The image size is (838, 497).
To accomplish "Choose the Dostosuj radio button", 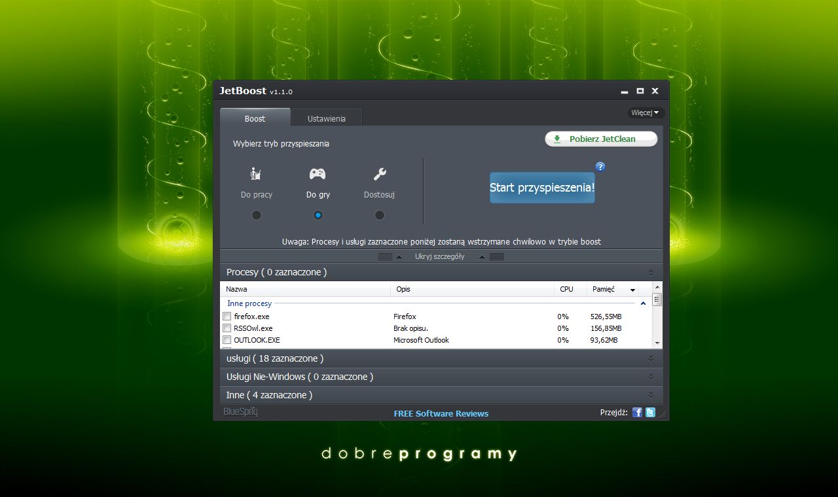I will click(x=380, y=215).
